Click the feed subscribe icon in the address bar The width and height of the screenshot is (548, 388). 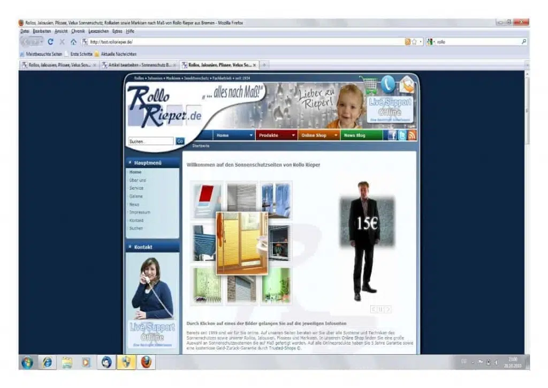click(407, 42)
